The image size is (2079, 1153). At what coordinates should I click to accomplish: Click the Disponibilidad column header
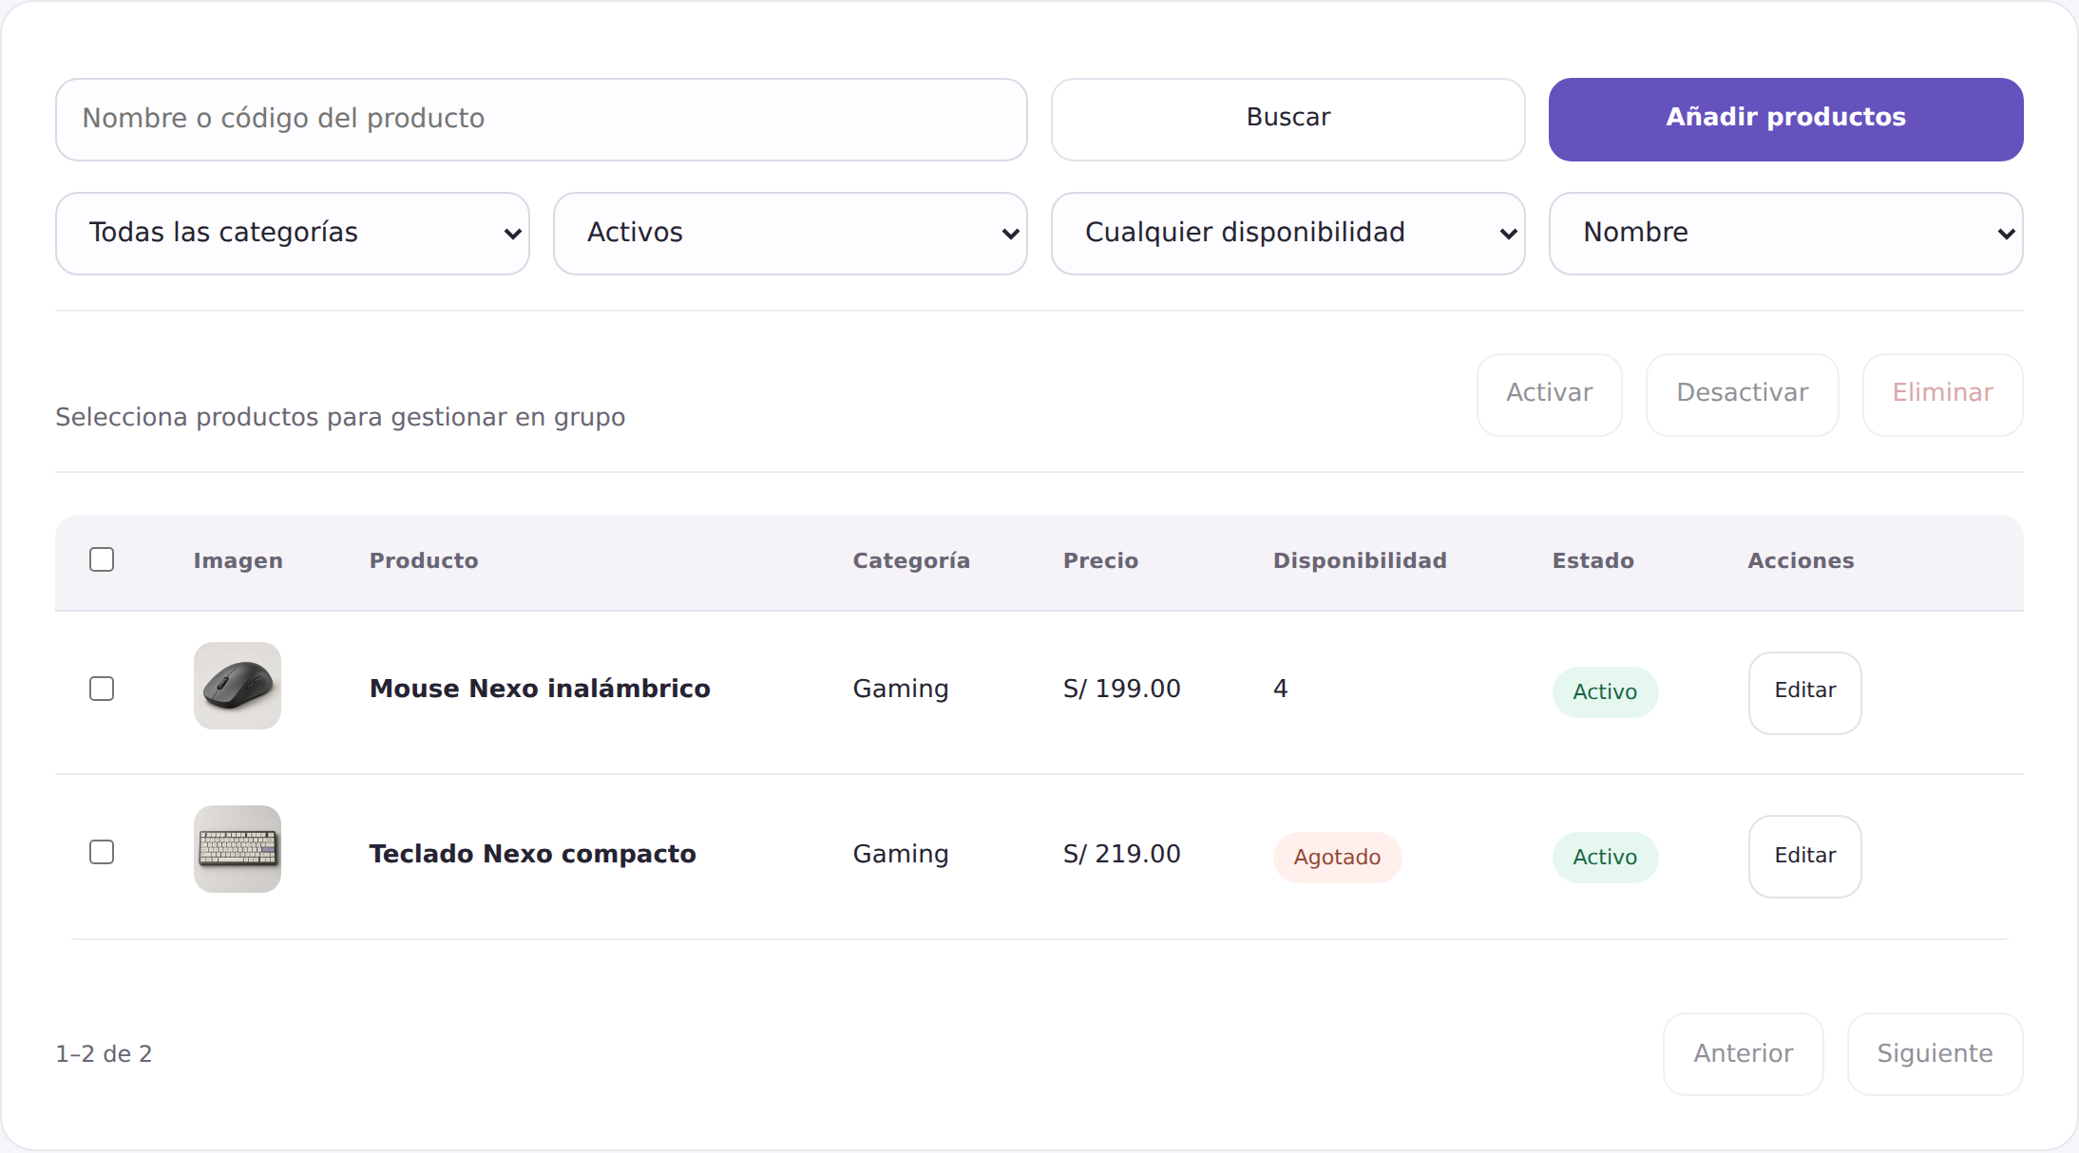coord(1360,560)
